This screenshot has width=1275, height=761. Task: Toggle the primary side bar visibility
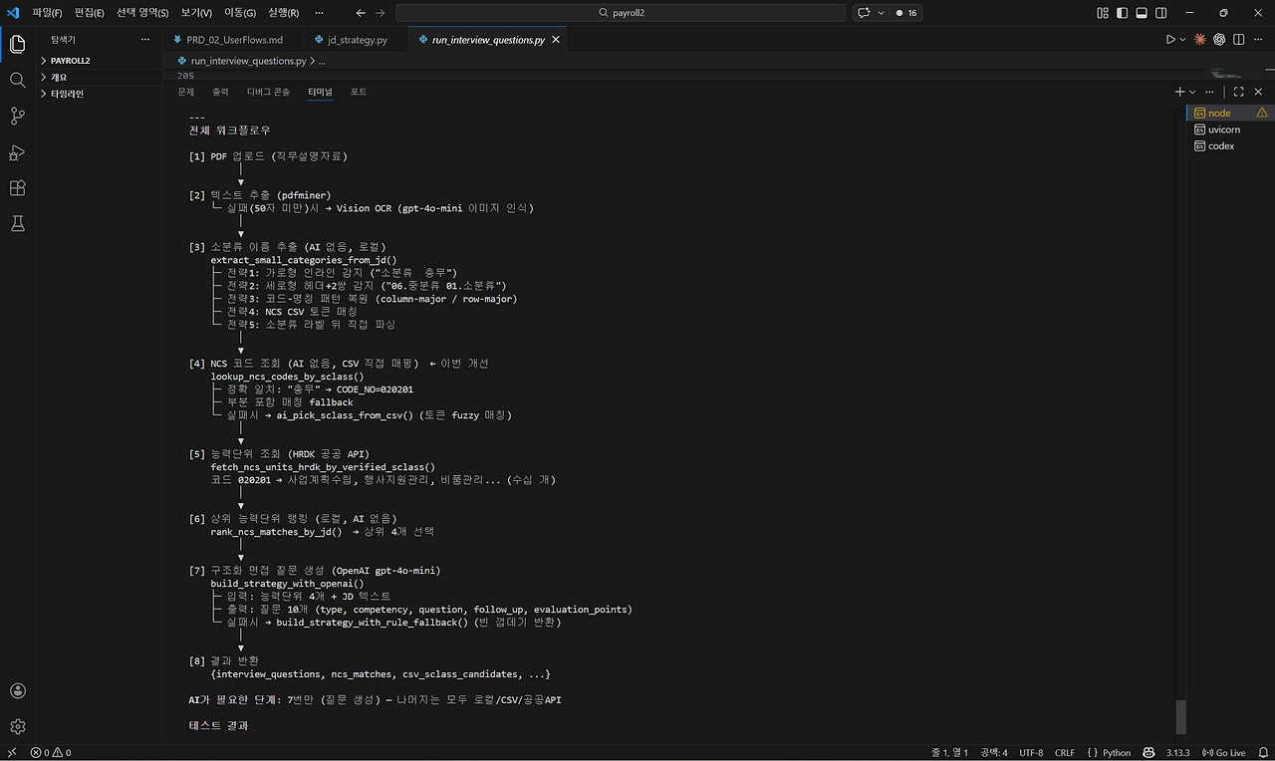1123,13
